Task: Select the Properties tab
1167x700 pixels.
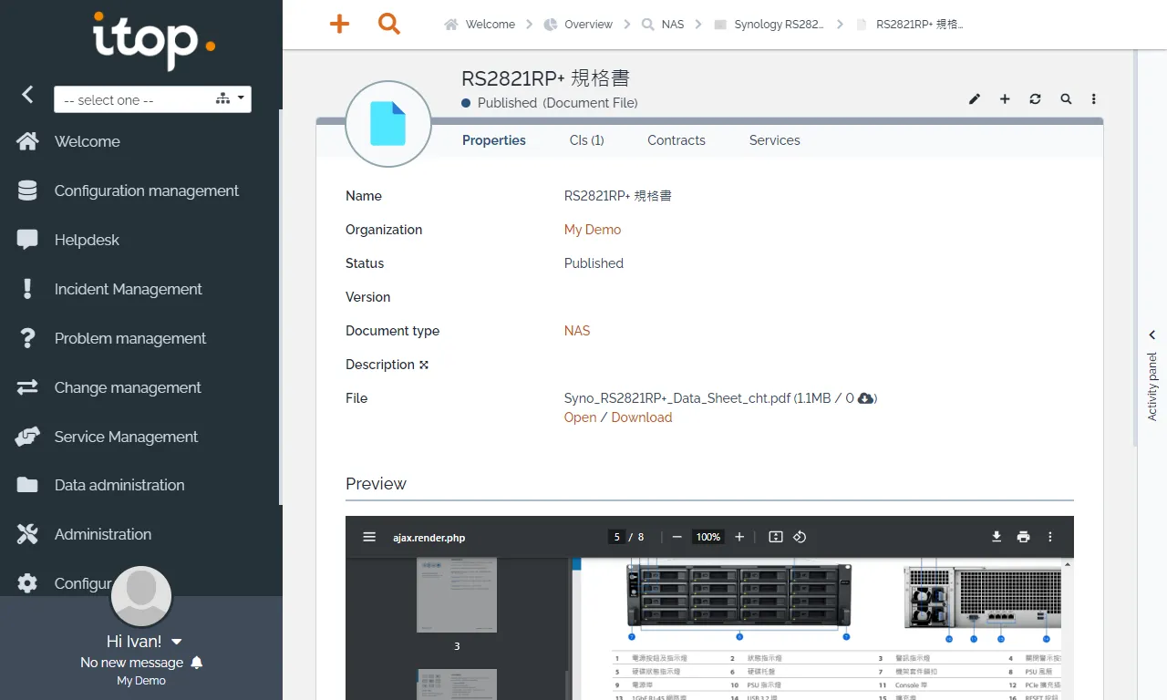Action: [494, 140]
